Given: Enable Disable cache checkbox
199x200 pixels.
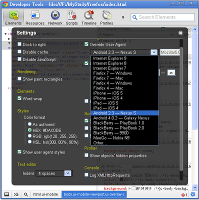Looking at the screenshot, I should (19, 51).
